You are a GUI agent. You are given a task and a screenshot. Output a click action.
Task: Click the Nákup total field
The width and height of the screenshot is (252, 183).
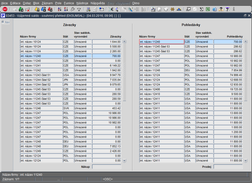pyautogui.click(x=107, y=167)
